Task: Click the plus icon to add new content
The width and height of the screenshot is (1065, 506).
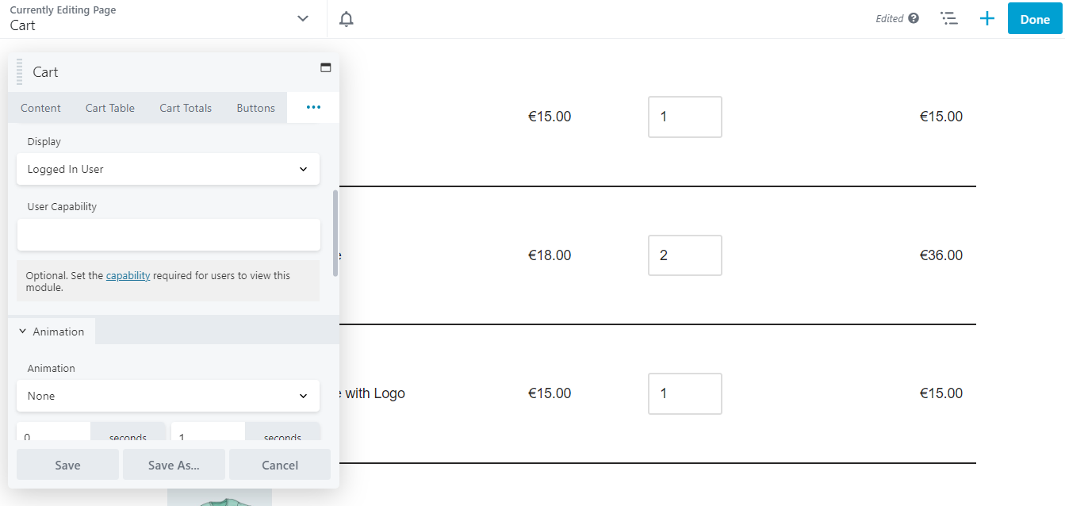Action: 986,17
